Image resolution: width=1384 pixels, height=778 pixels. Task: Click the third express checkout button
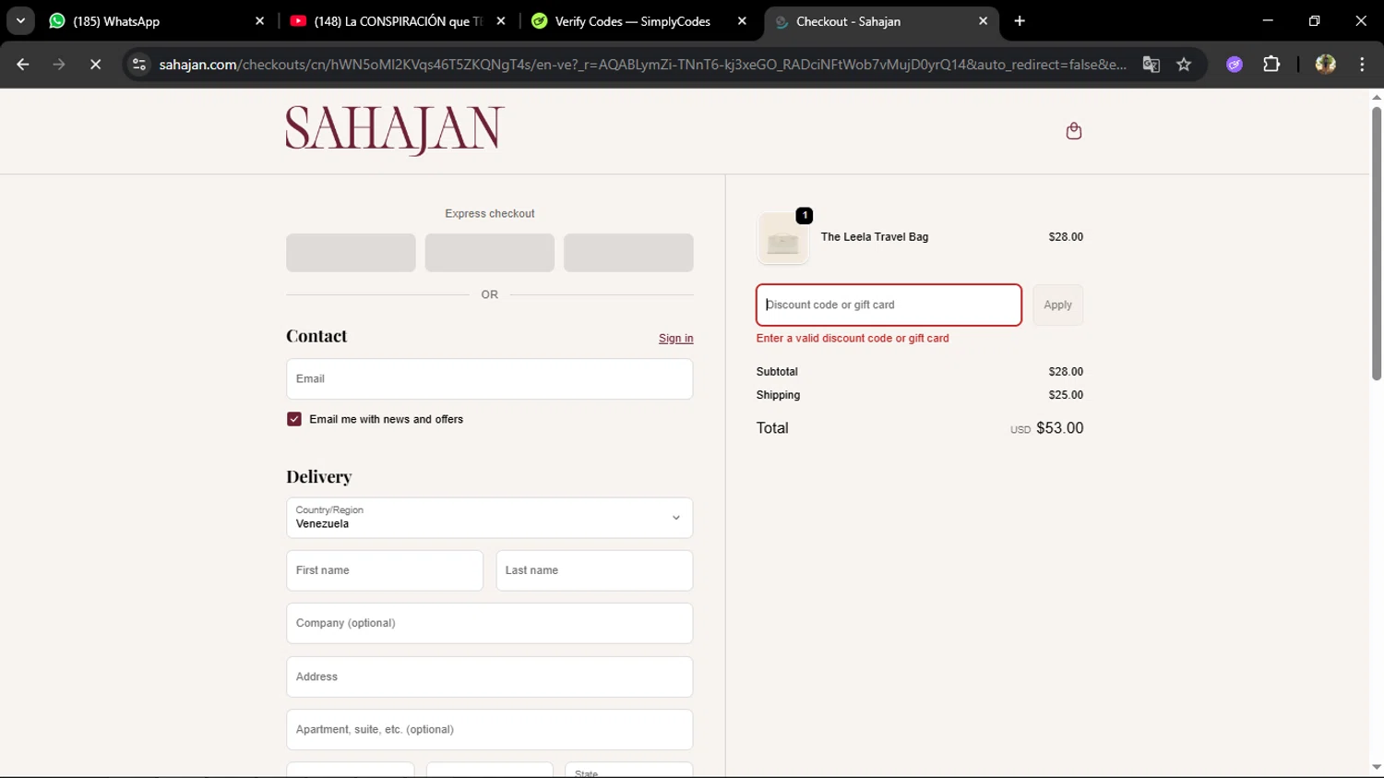628,253
